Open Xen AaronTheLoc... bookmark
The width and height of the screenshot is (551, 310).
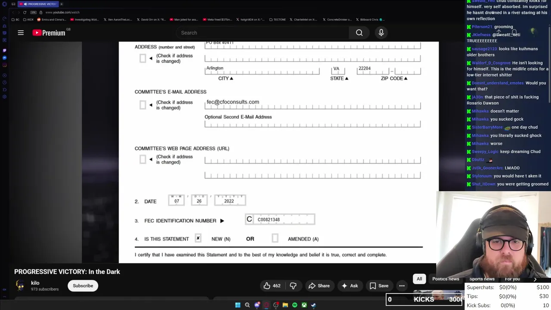[x=118, y=19]
